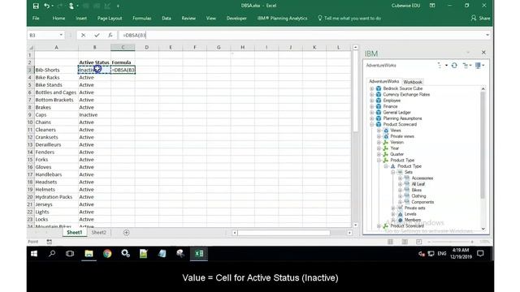Viewport: 520px width, 292px height.
Task: Select the cell containing Caps
Action: (x=56, y=115)
